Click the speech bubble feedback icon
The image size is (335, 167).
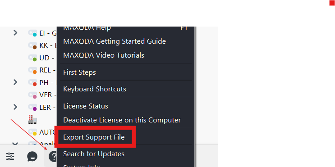(32, 157)
